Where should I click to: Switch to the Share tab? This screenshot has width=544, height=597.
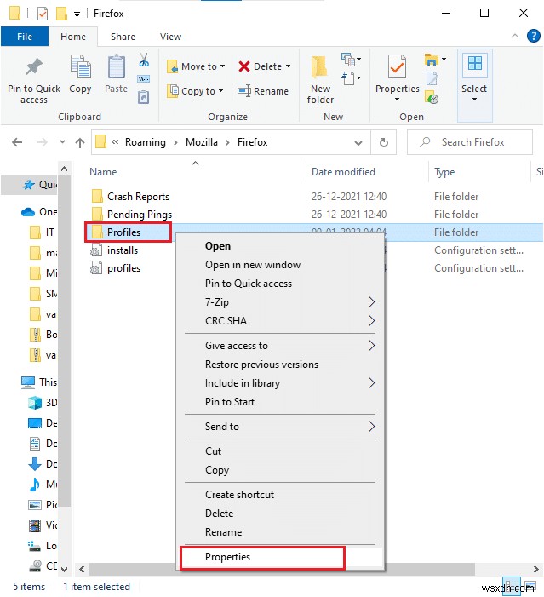[123, 37]
